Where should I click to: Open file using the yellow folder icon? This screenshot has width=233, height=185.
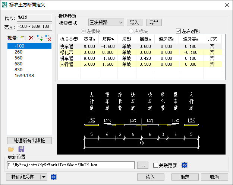point(11,149)
